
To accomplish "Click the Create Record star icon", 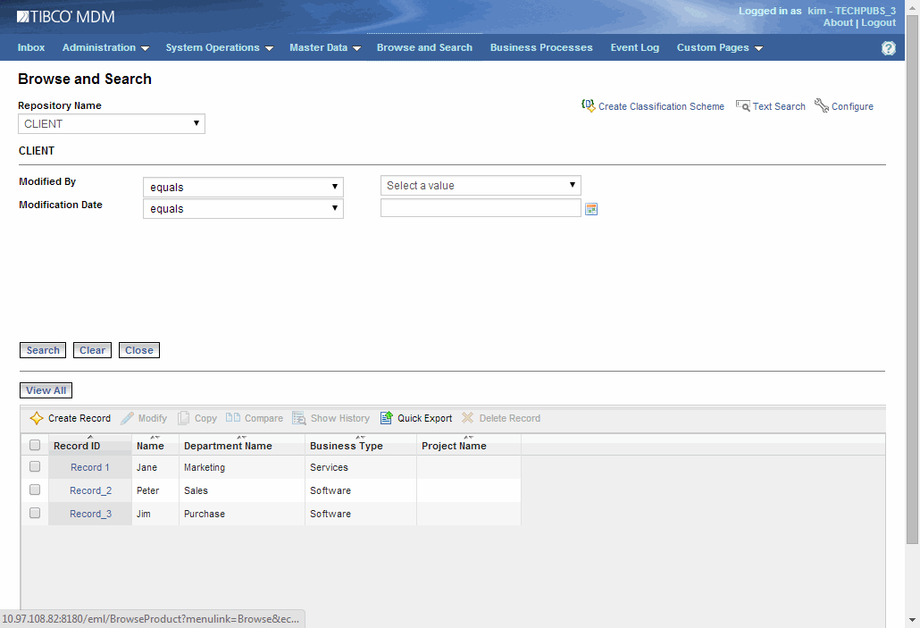I will click(37, 418).
